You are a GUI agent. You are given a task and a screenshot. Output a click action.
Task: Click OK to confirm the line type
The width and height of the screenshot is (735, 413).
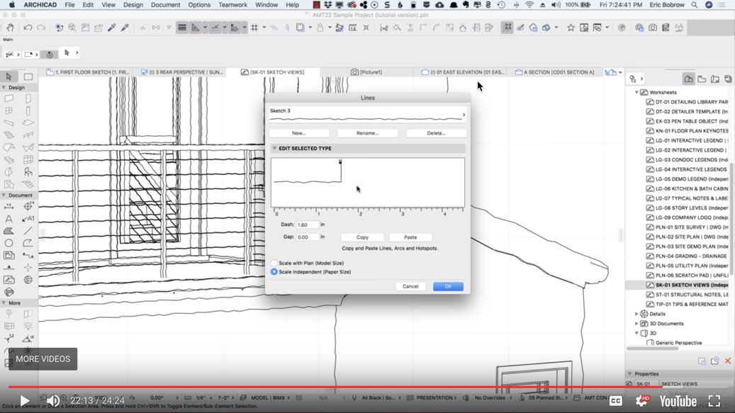point(447,286)
